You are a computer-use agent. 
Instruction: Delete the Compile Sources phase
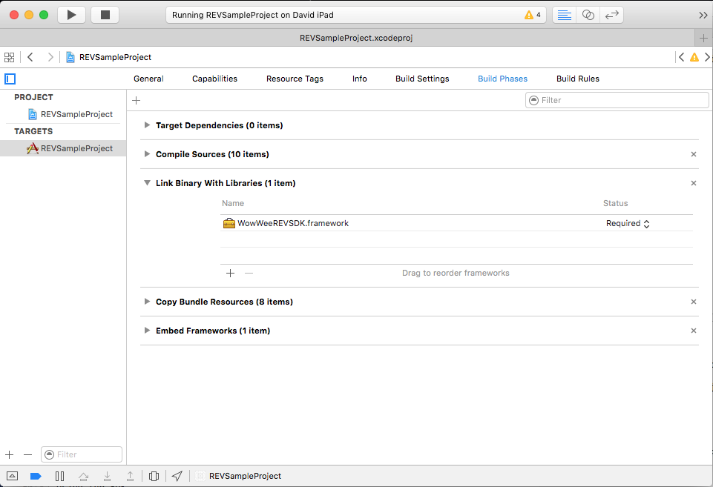[x=694, y=154]
